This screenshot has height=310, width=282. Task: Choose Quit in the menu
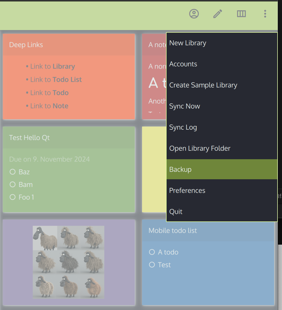point(222,211)
